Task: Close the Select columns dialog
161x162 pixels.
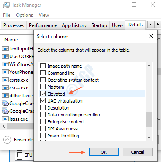Action: pos(151,36)
